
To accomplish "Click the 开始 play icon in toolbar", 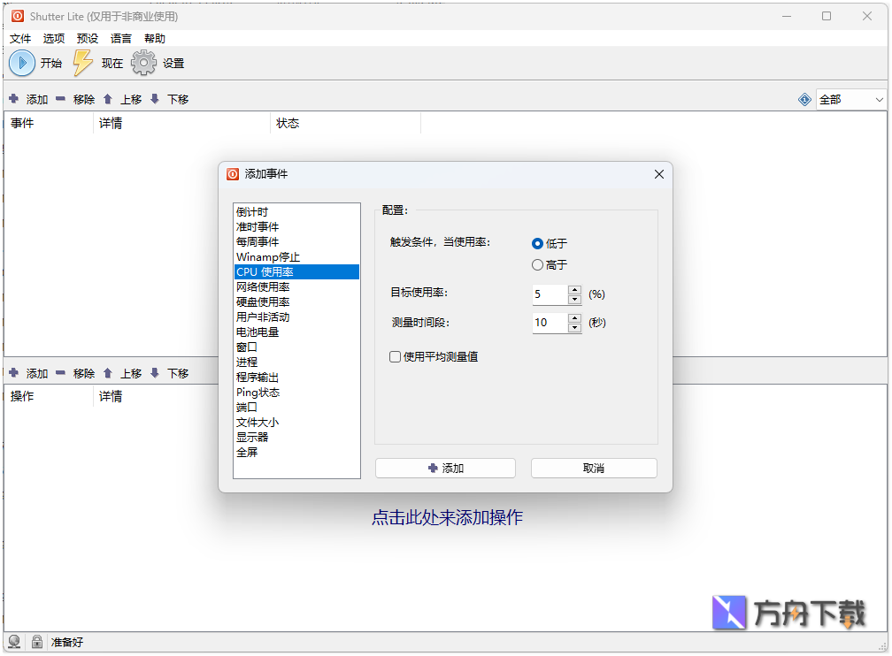I will (21, 62).
